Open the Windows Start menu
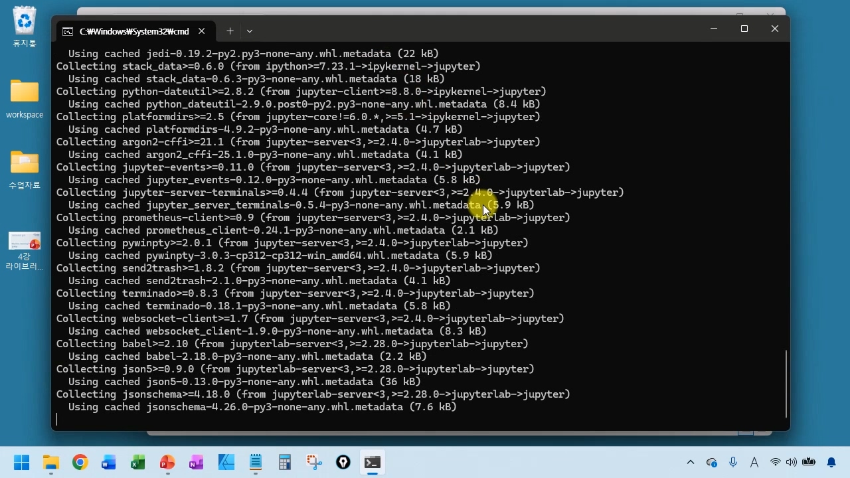The height and width of the screenshot is (478, 850). click(21, 462)
